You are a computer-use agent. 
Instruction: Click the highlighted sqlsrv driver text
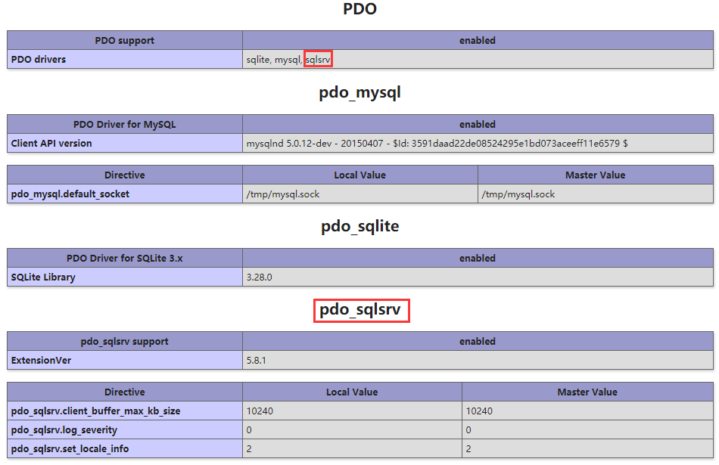coord(318,59)
